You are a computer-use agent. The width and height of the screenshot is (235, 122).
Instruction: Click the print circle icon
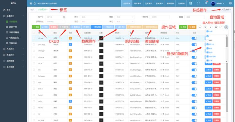[216, 27]
